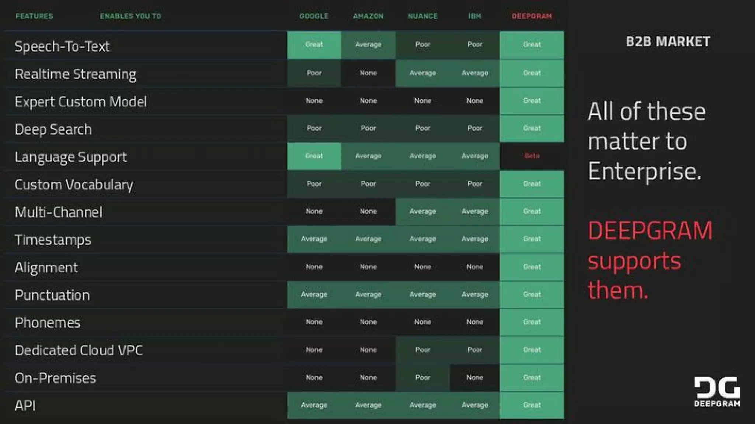This screenshot has height=424, width=755.
Task: Click Deepgram's Great cell for API
Action: click(x=532, y=405)
